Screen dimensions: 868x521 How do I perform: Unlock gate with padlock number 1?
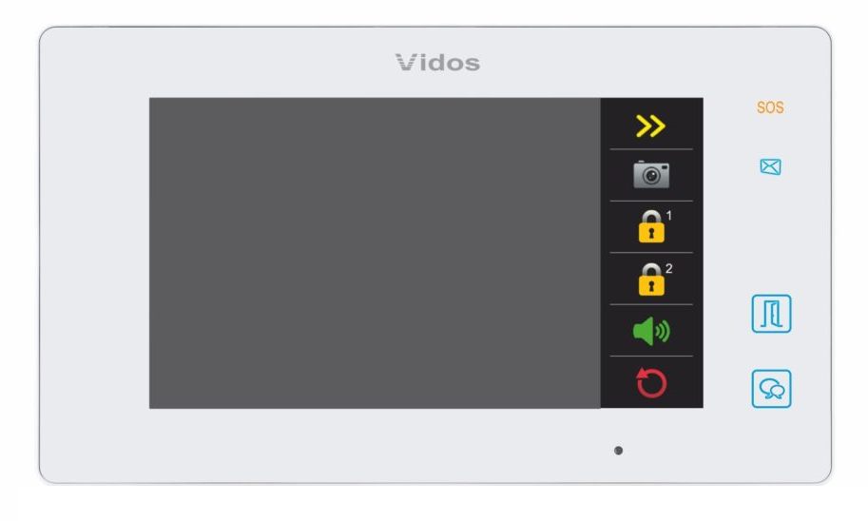[x=651, y=226]
